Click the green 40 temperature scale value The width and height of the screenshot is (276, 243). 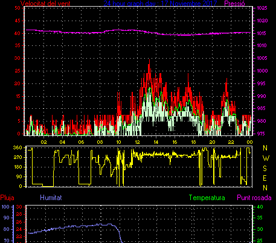260,207
